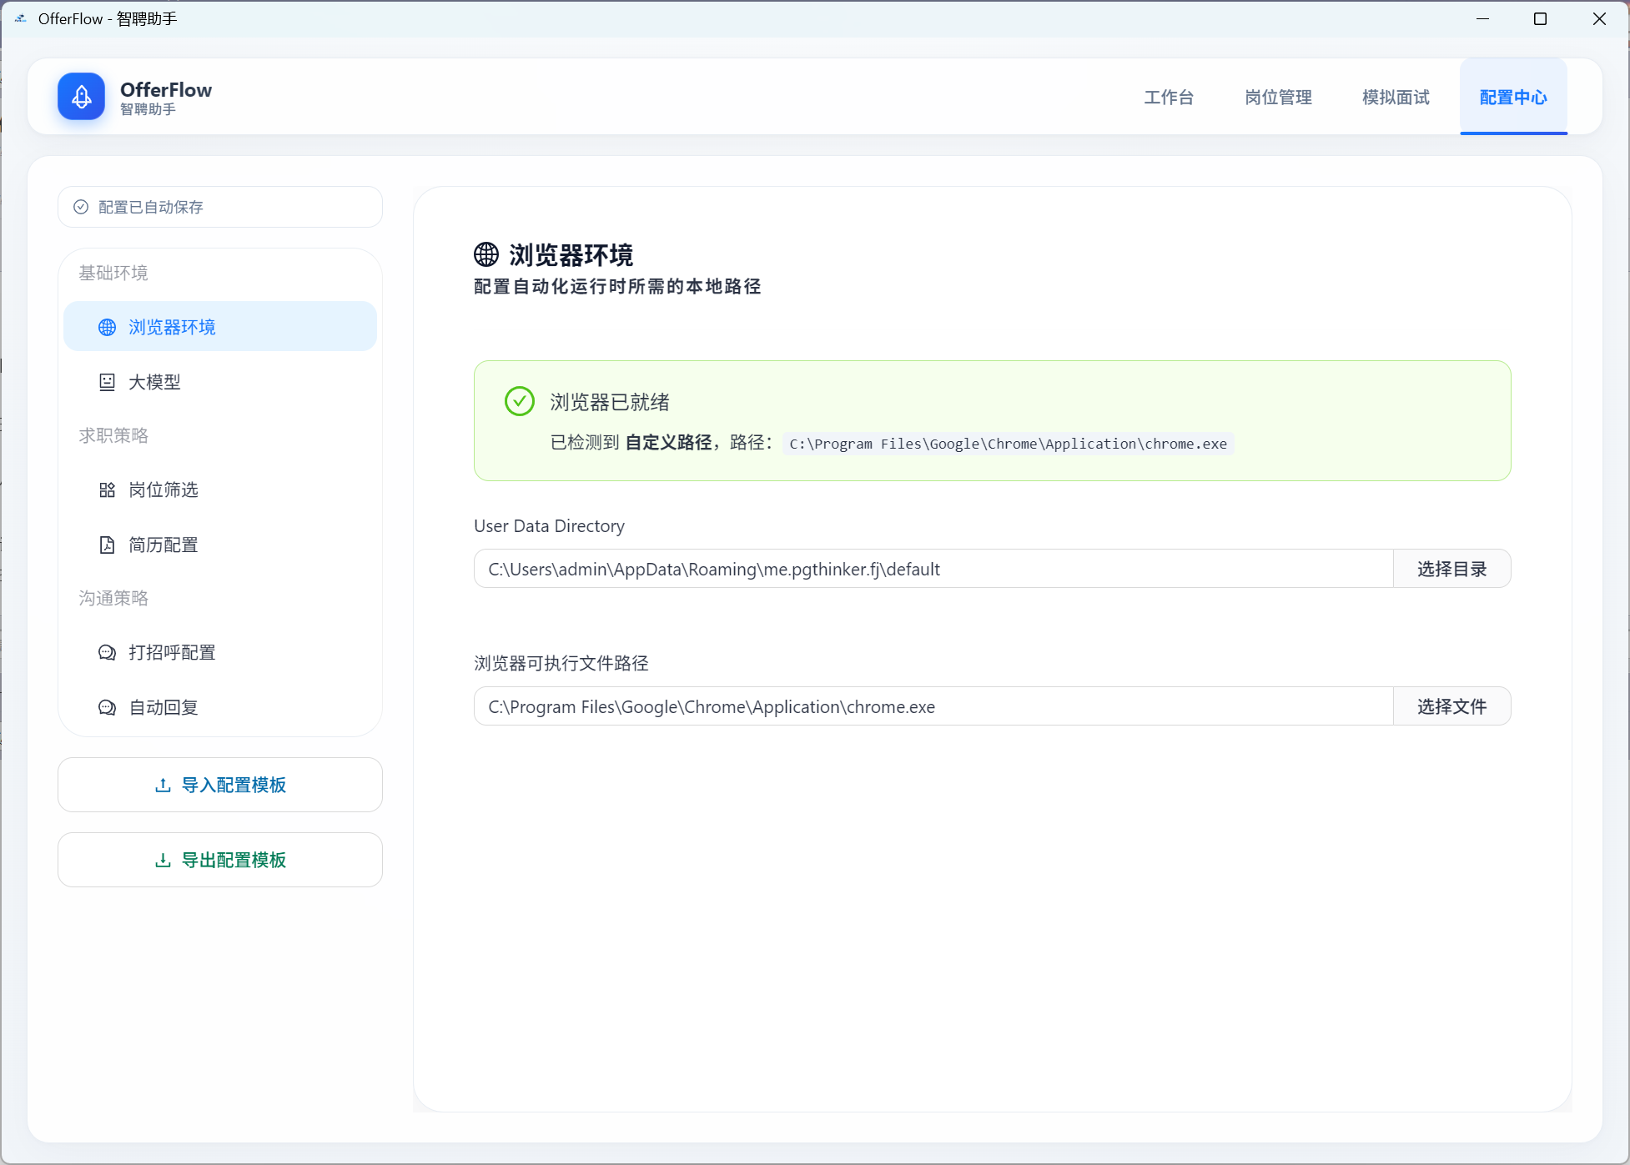1630x1165 pixels.
Task: Click the chat bubble icon beside 打招呼配置
Action: 108,652
